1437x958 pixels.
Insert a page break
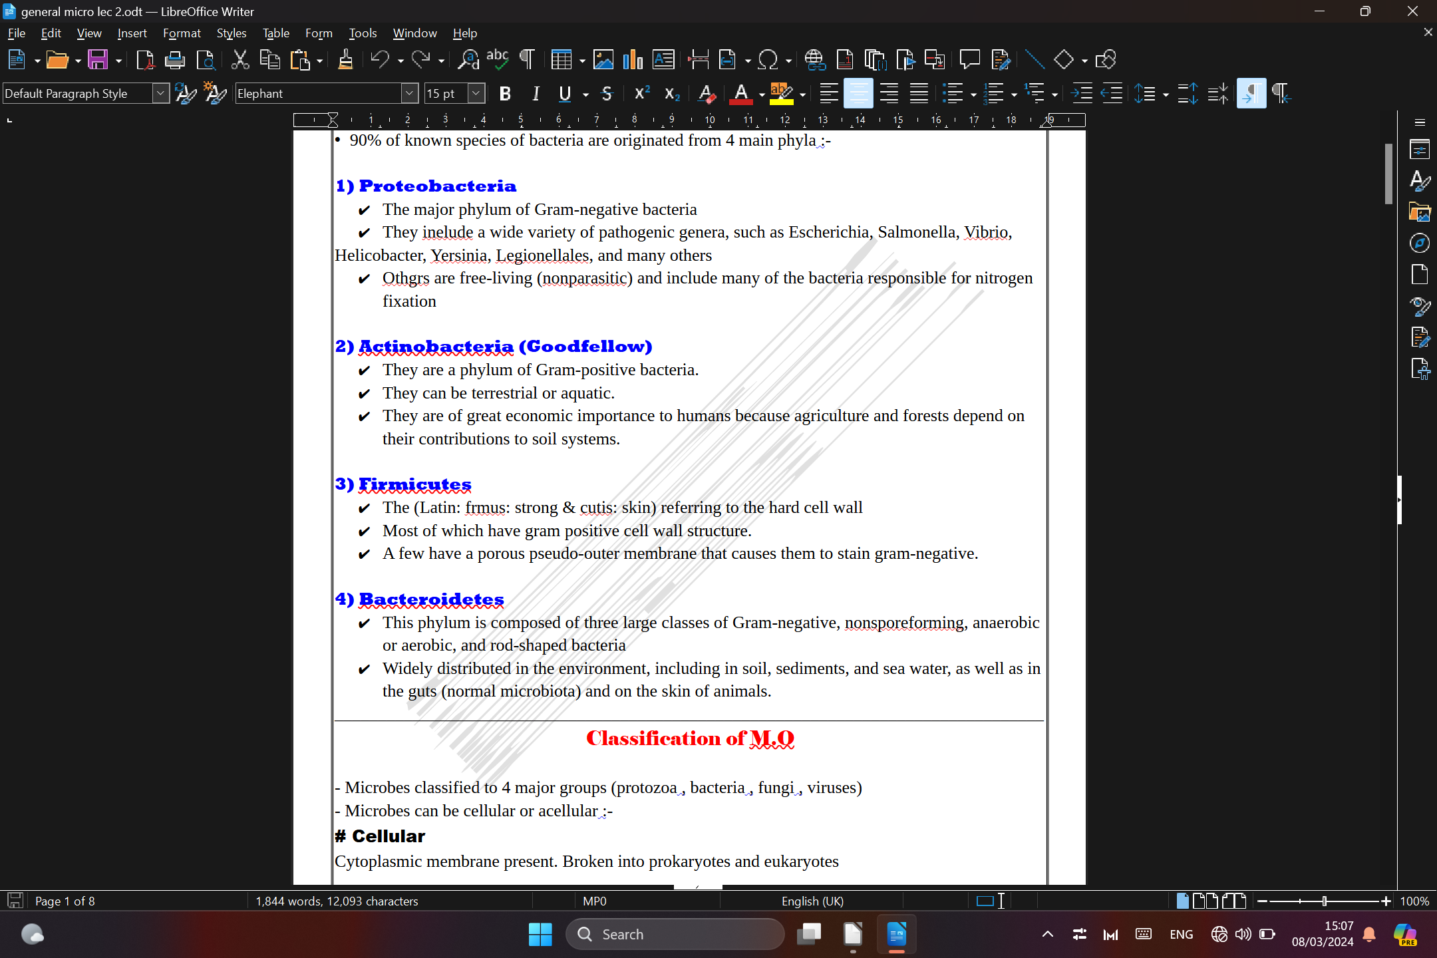pos(698,60)
